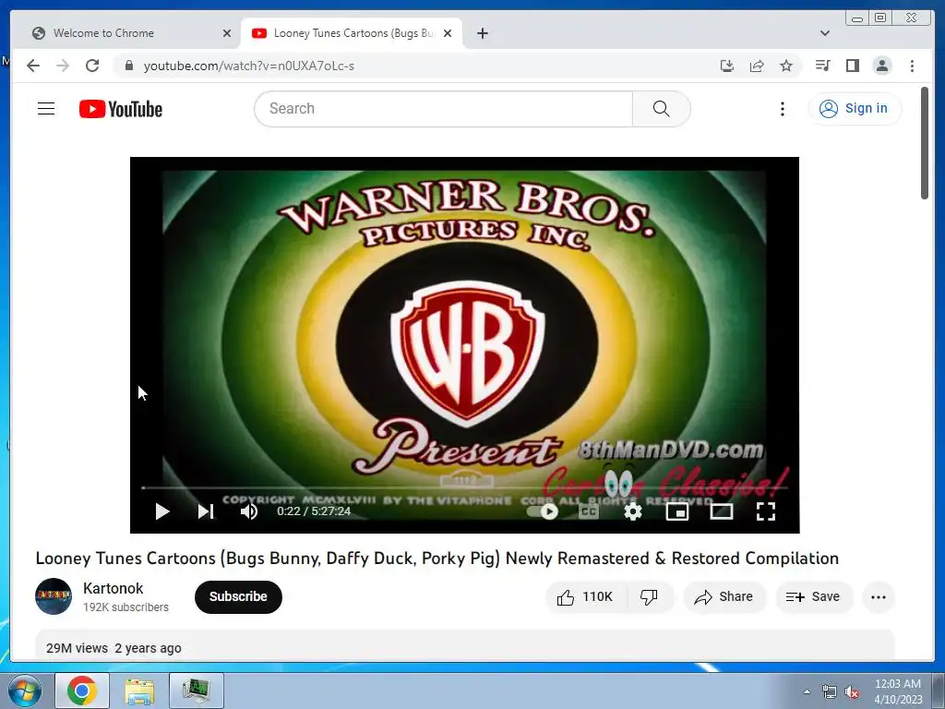Open the player settings gear
Screen dimensions: 945x709
pyautogui.click(x=633, y=511)
